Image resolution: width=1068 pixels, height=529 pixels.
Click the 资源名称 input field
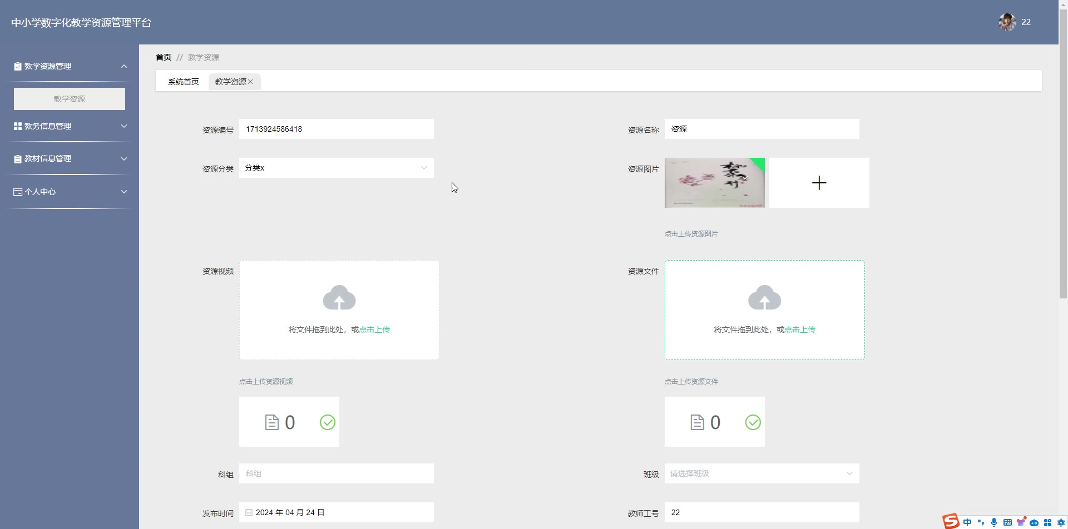tap(762, 129)
